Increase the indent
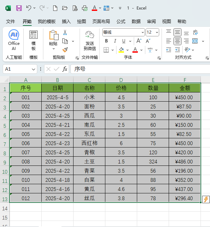Image resolution: width=210 pixels, height=227 pixels. pyautogui.click(x=177, y=50)
